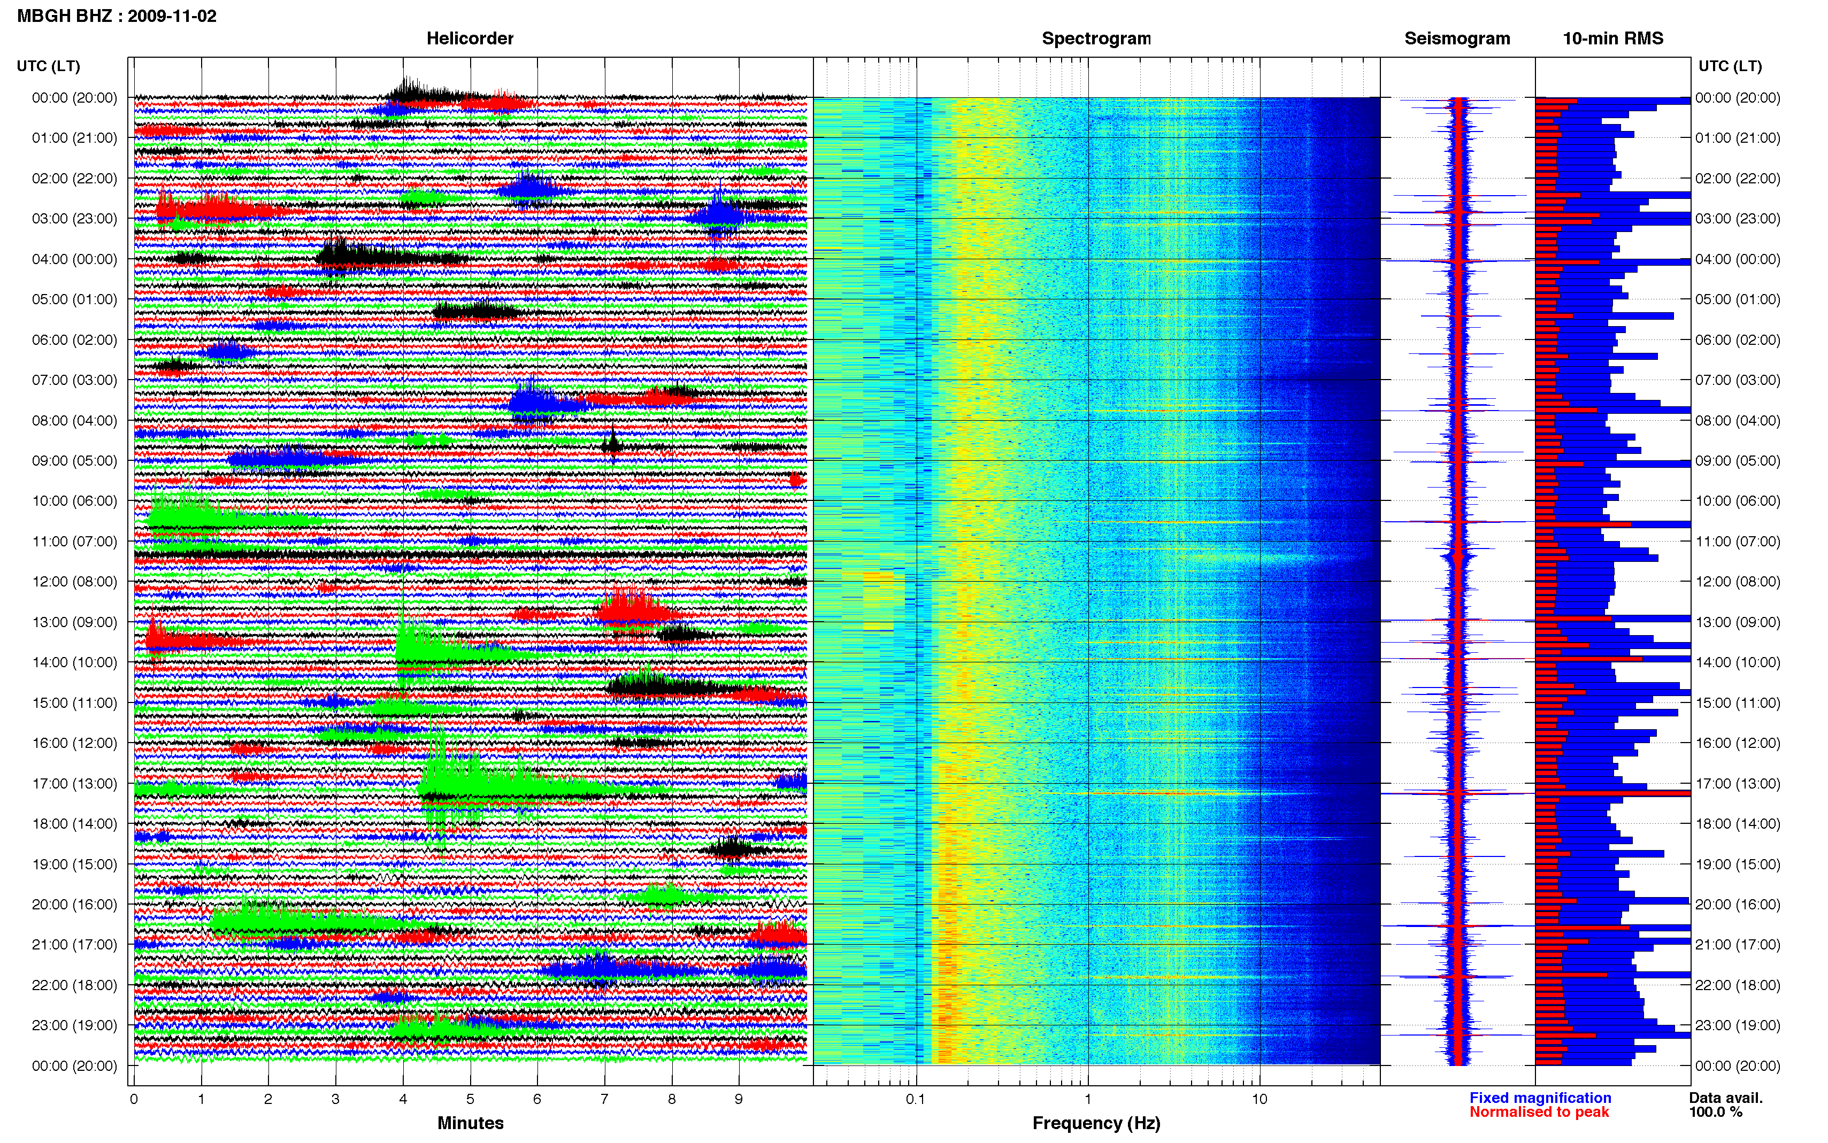
Task: Select the '0' tick on the Minutes axis
Action: pyautogui.click(x=134, y=1099)
